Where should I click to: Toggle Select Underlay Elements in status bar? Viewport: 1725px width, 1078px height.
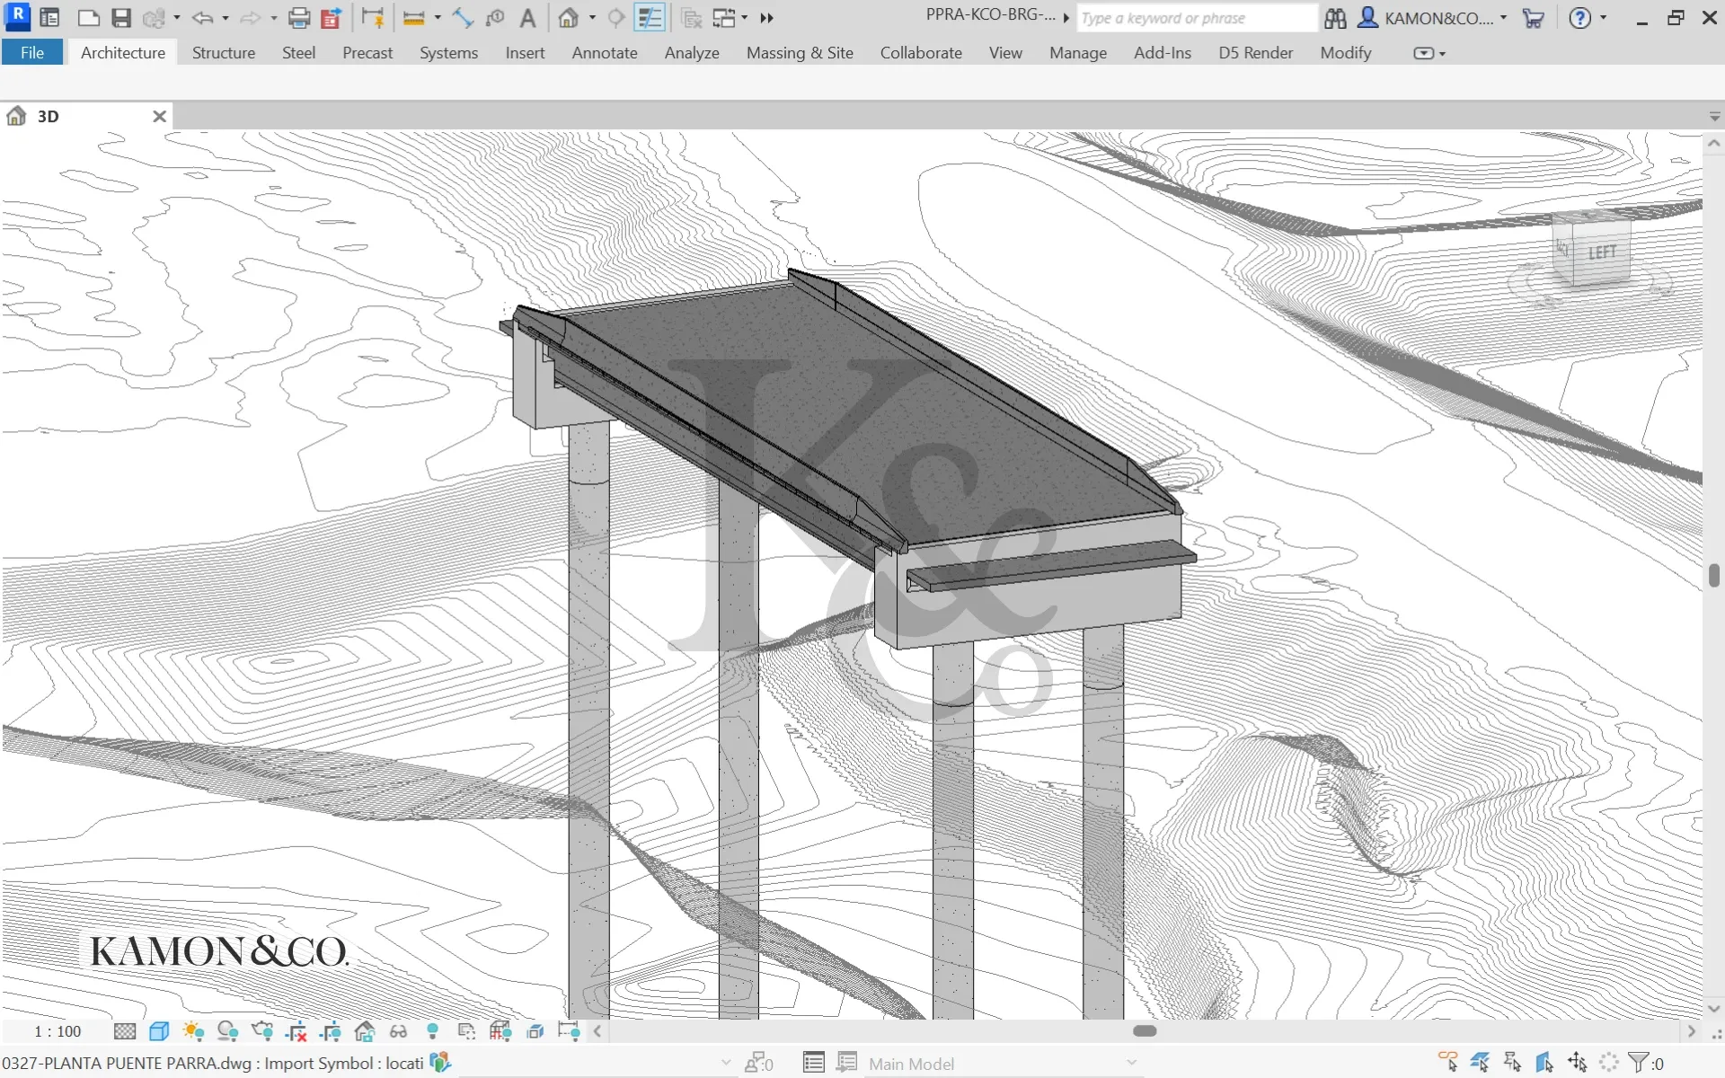(1481, 1063)
